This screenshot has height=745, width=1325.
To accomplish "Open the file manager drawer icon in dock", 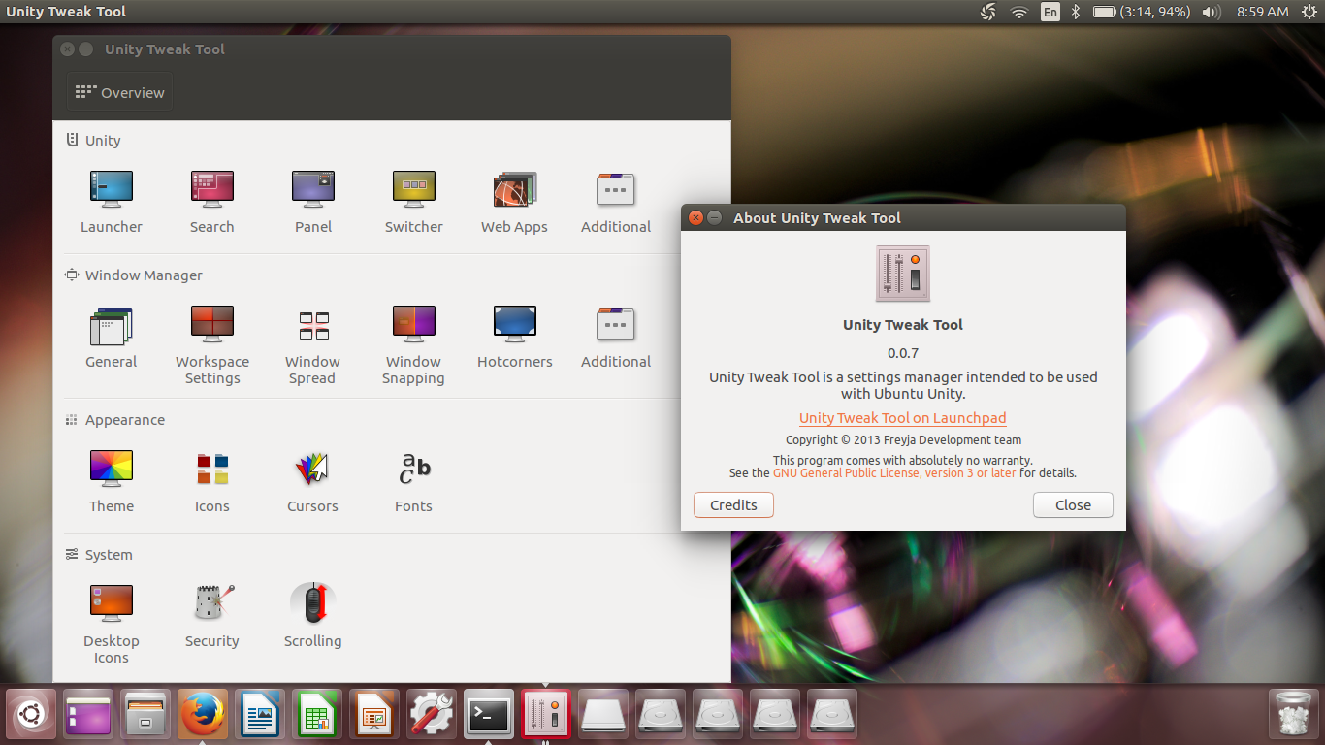I will [145, 715].
